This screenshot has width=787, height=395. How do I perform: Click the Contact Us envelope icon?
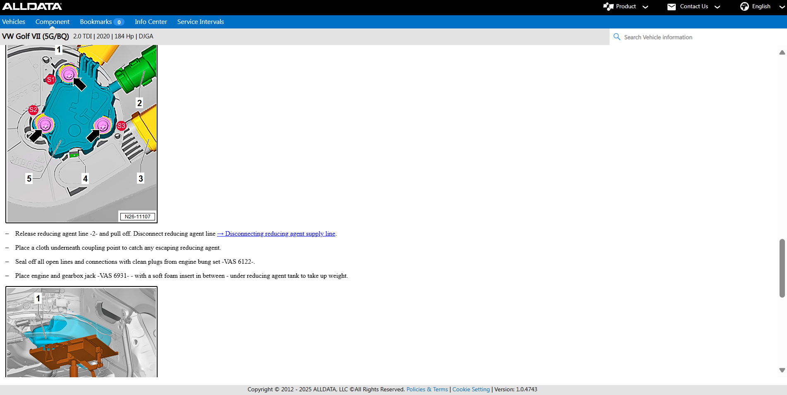click(672, 7)
